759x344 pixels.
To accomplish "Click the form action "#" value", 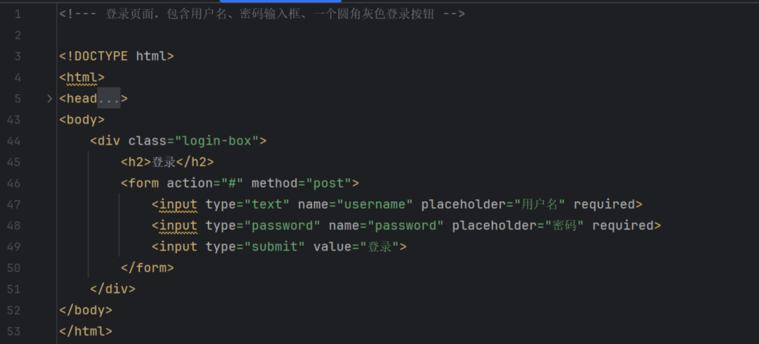I will click(x=233, y=183).
